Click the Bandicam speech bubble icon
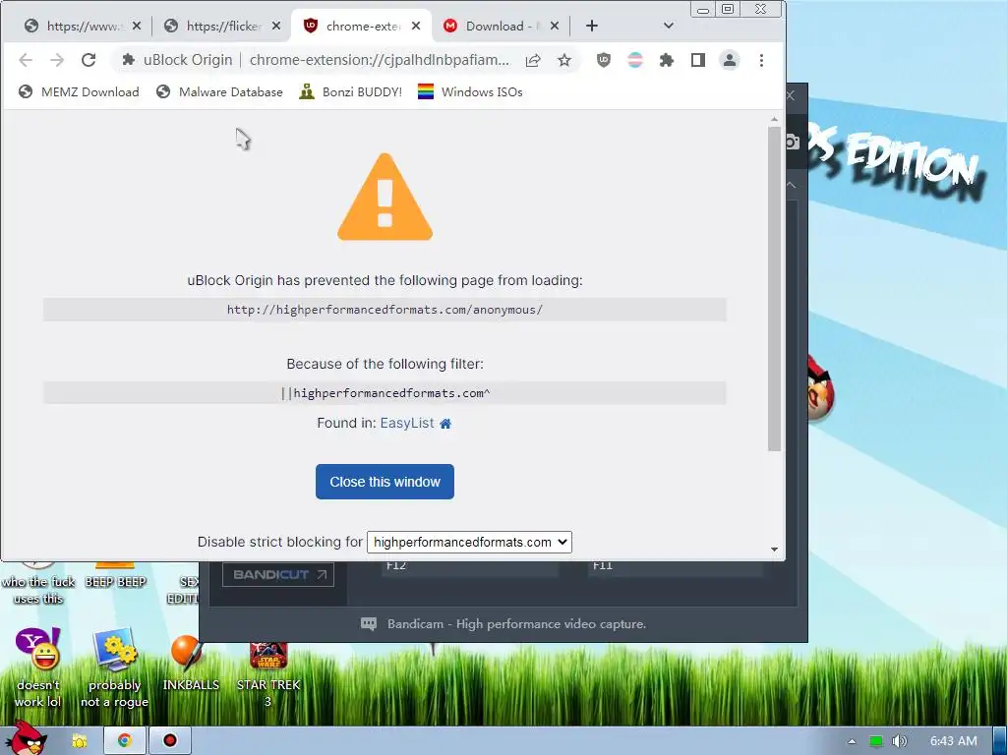The height and width of the screenshot is (755, 1007). coord(369,624)
